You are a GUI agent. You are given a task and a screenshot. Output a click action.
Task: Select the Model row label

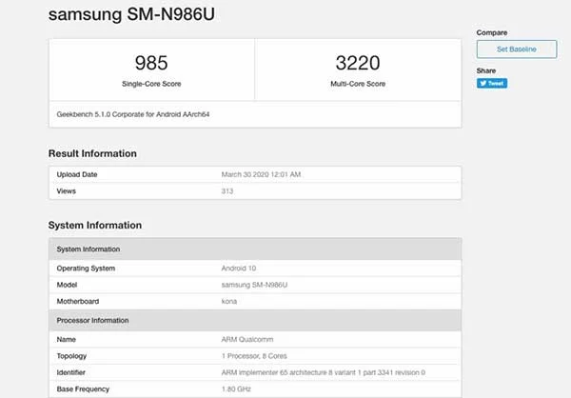tap(67, 285)
